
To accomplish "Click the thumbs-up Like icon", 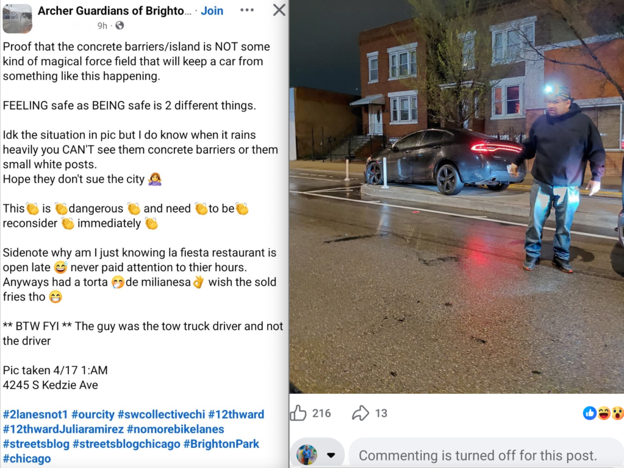I will point(298,413).
